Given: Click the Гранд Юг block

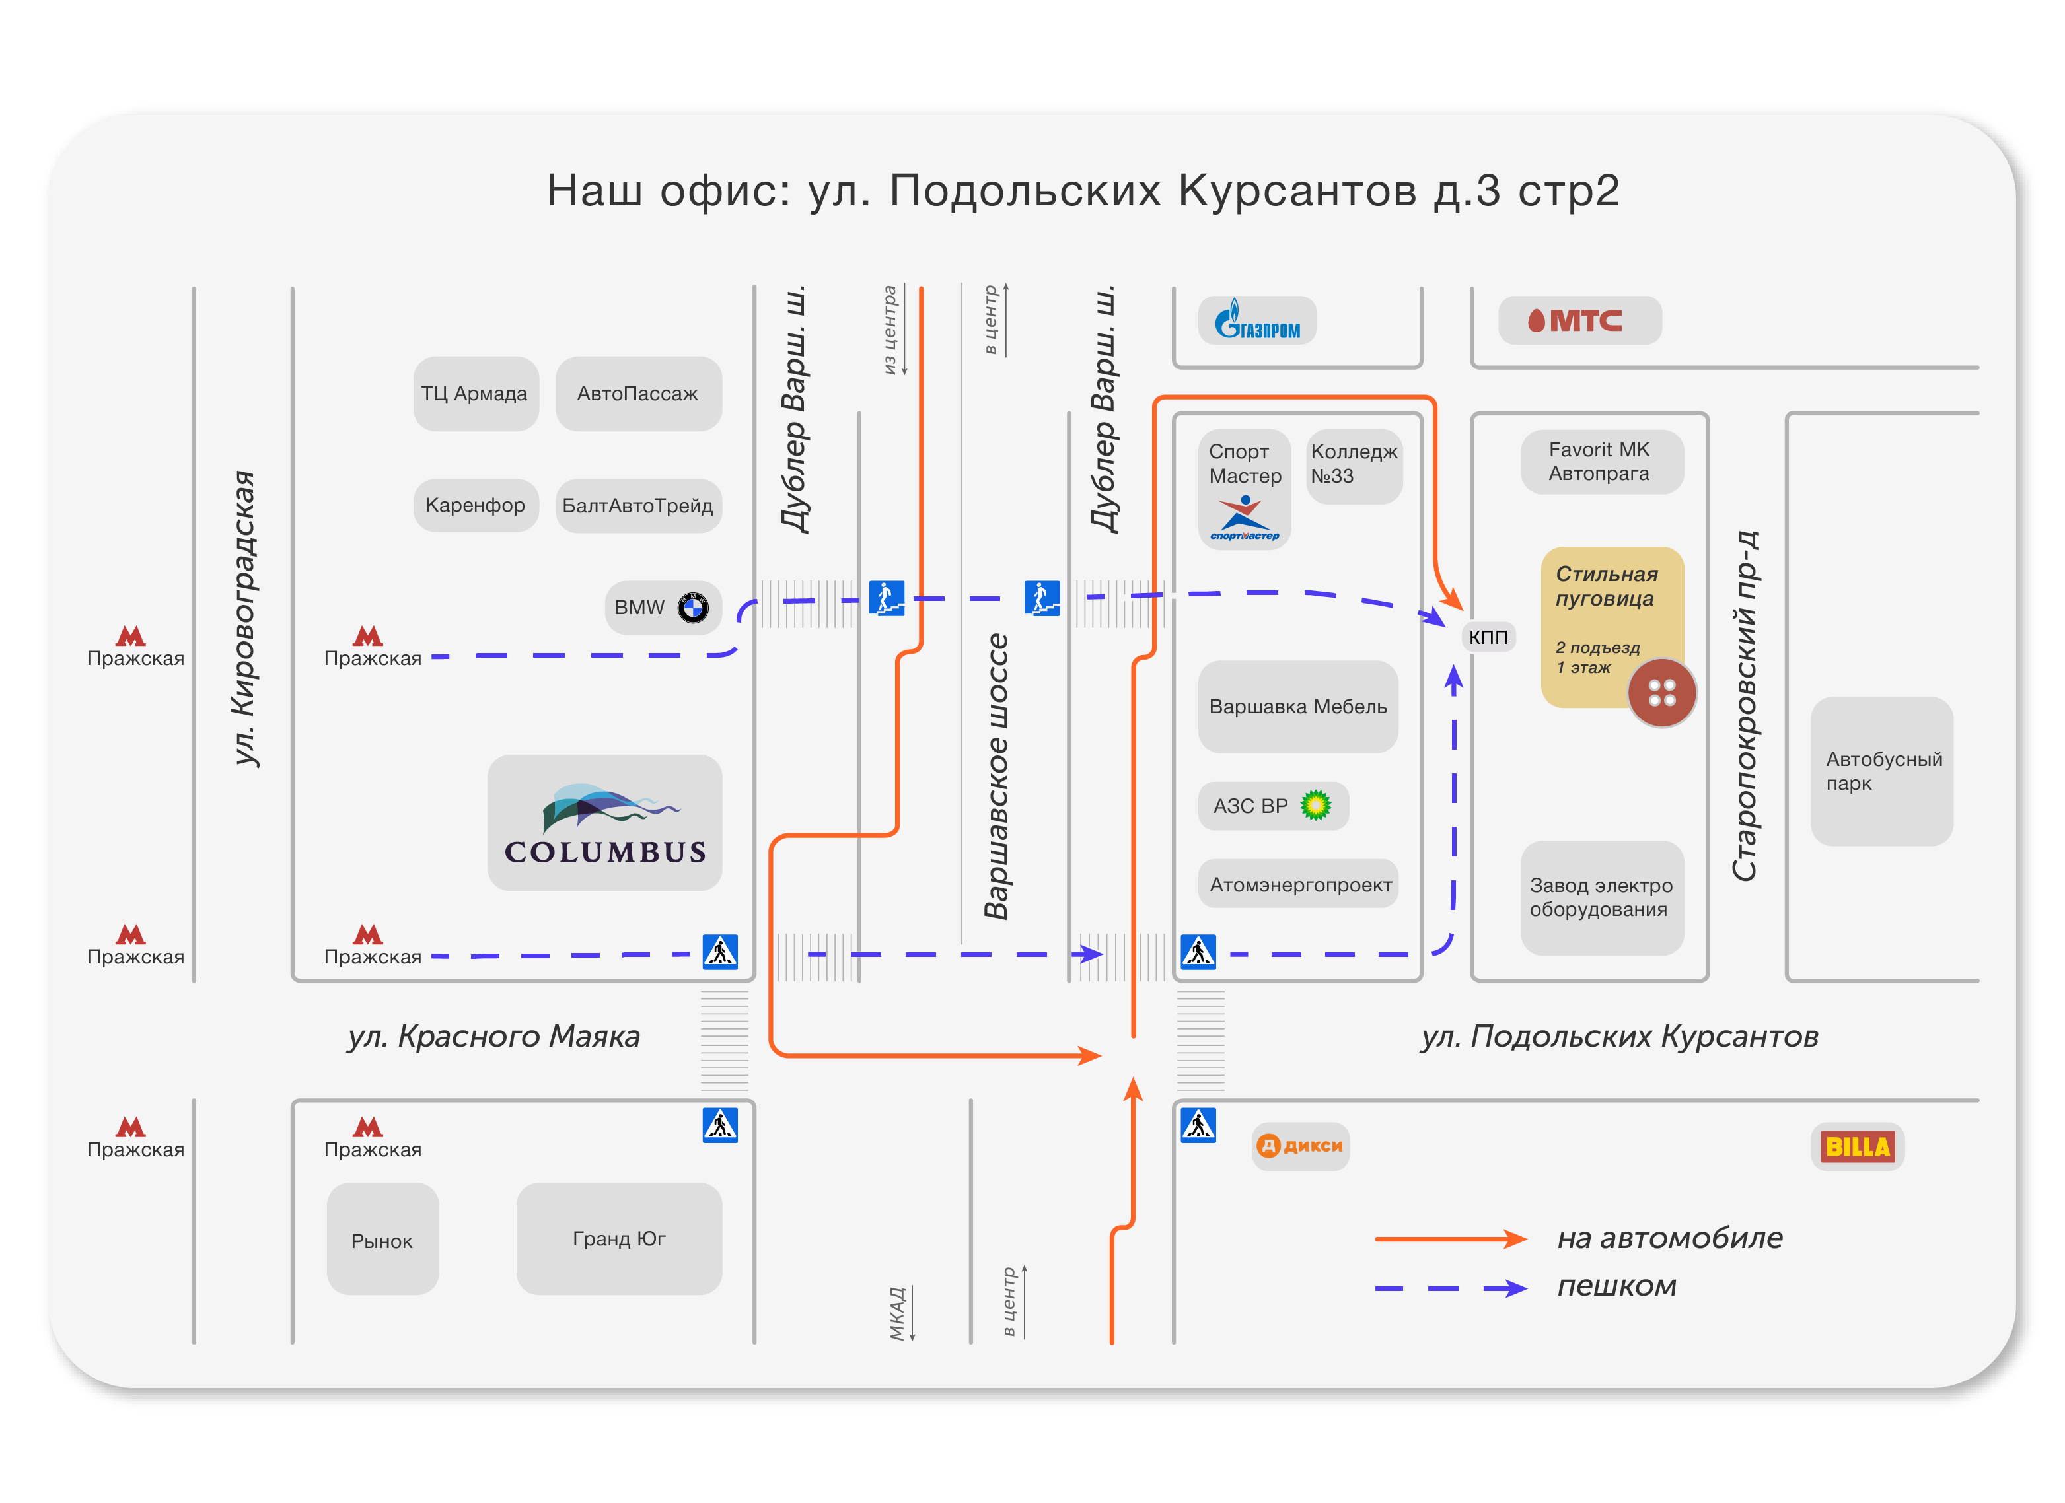Looking at the screenshot, I should coord(619,1239).
